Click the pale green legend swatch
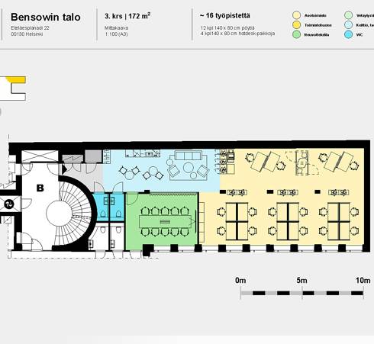This screenshot has width=374, height=344. pos(348,15)
